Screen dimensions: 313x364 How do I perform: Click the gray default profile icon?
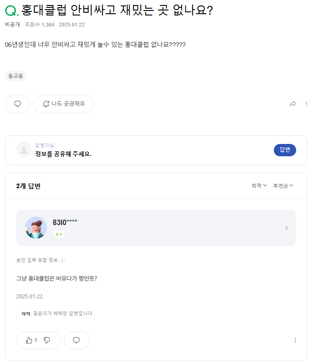[x=24, y=150]
